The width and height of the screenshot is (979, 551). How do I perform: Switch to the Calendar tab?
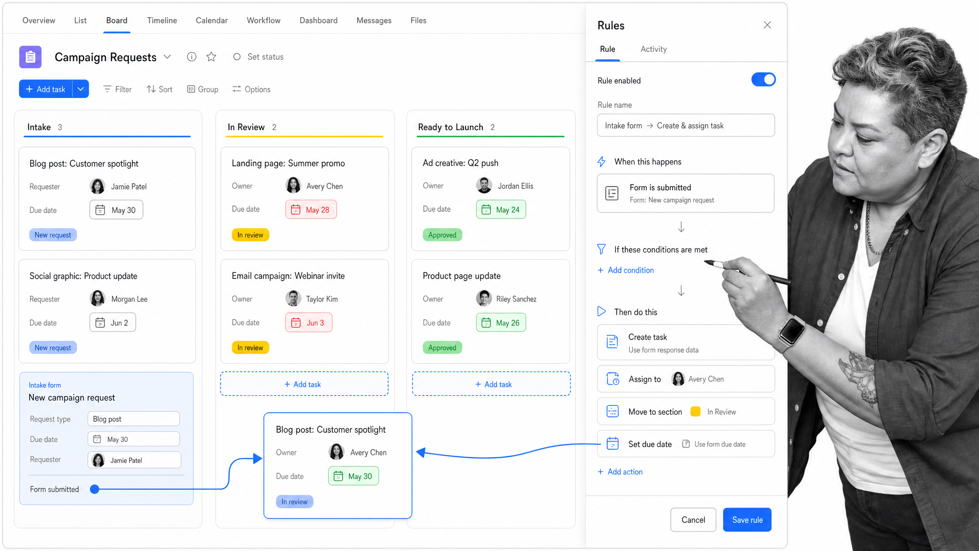(x=212, y=20)
